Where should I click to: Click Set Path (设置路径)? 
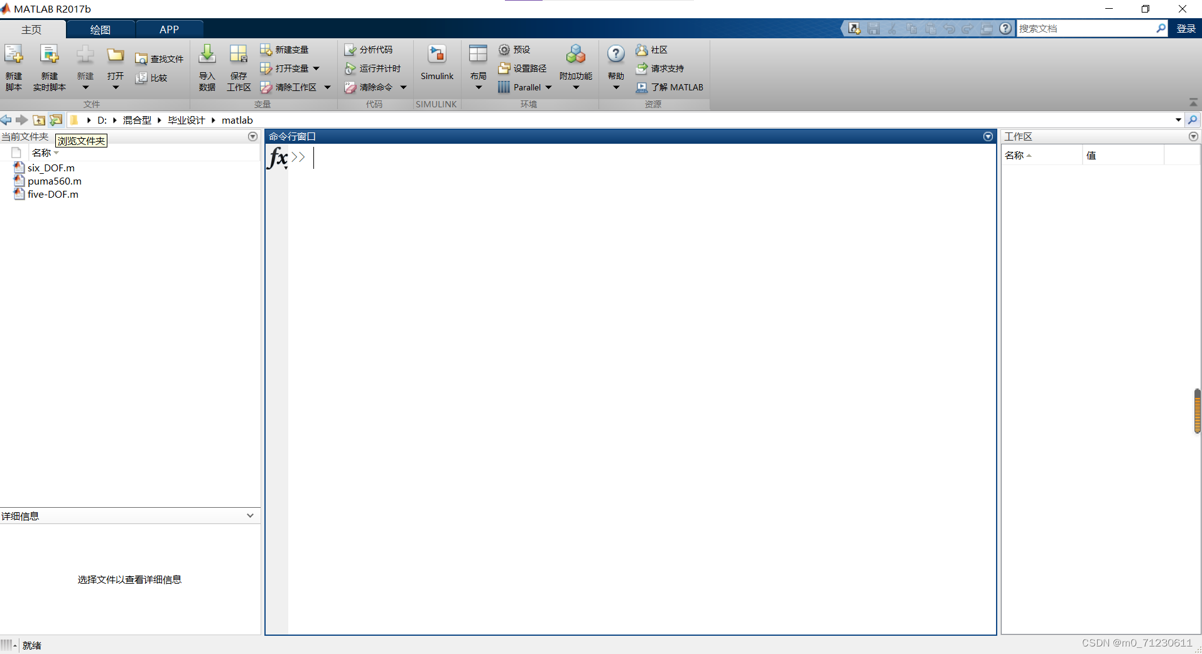pyautogui.click(x=522, y=68)
